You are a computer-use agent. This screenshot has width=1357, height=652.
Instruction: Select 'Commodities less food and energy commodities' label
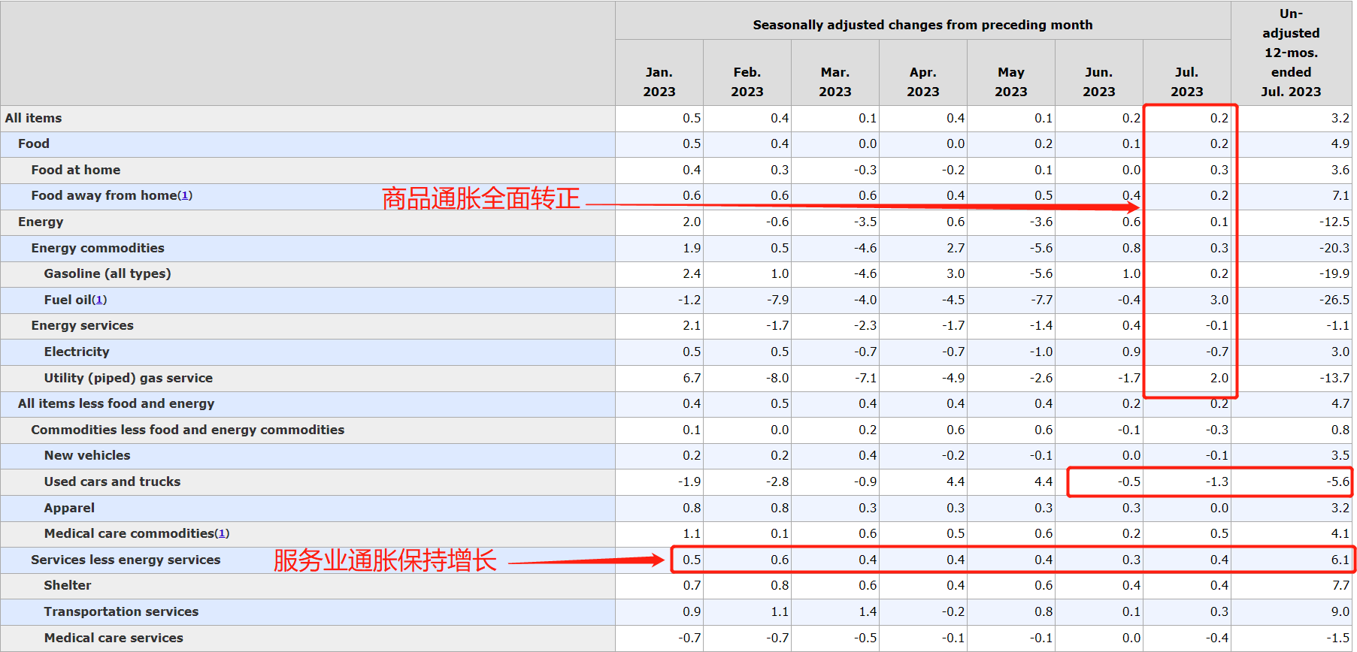[188, 430]
